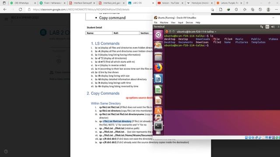The height and width of the screenshot is (157, 280).
Task: Switch to the Lahore, Punjab tab
Action: click(x=229, y=3)
